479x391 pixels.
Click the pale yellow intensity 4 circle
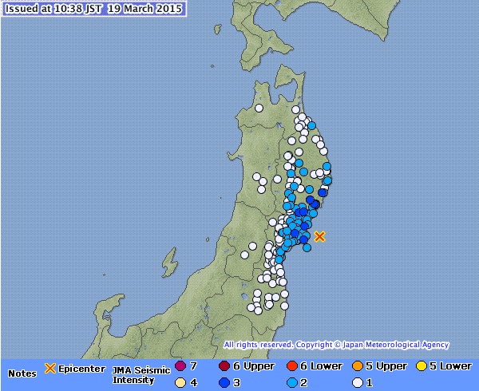[x=180, y=382]
